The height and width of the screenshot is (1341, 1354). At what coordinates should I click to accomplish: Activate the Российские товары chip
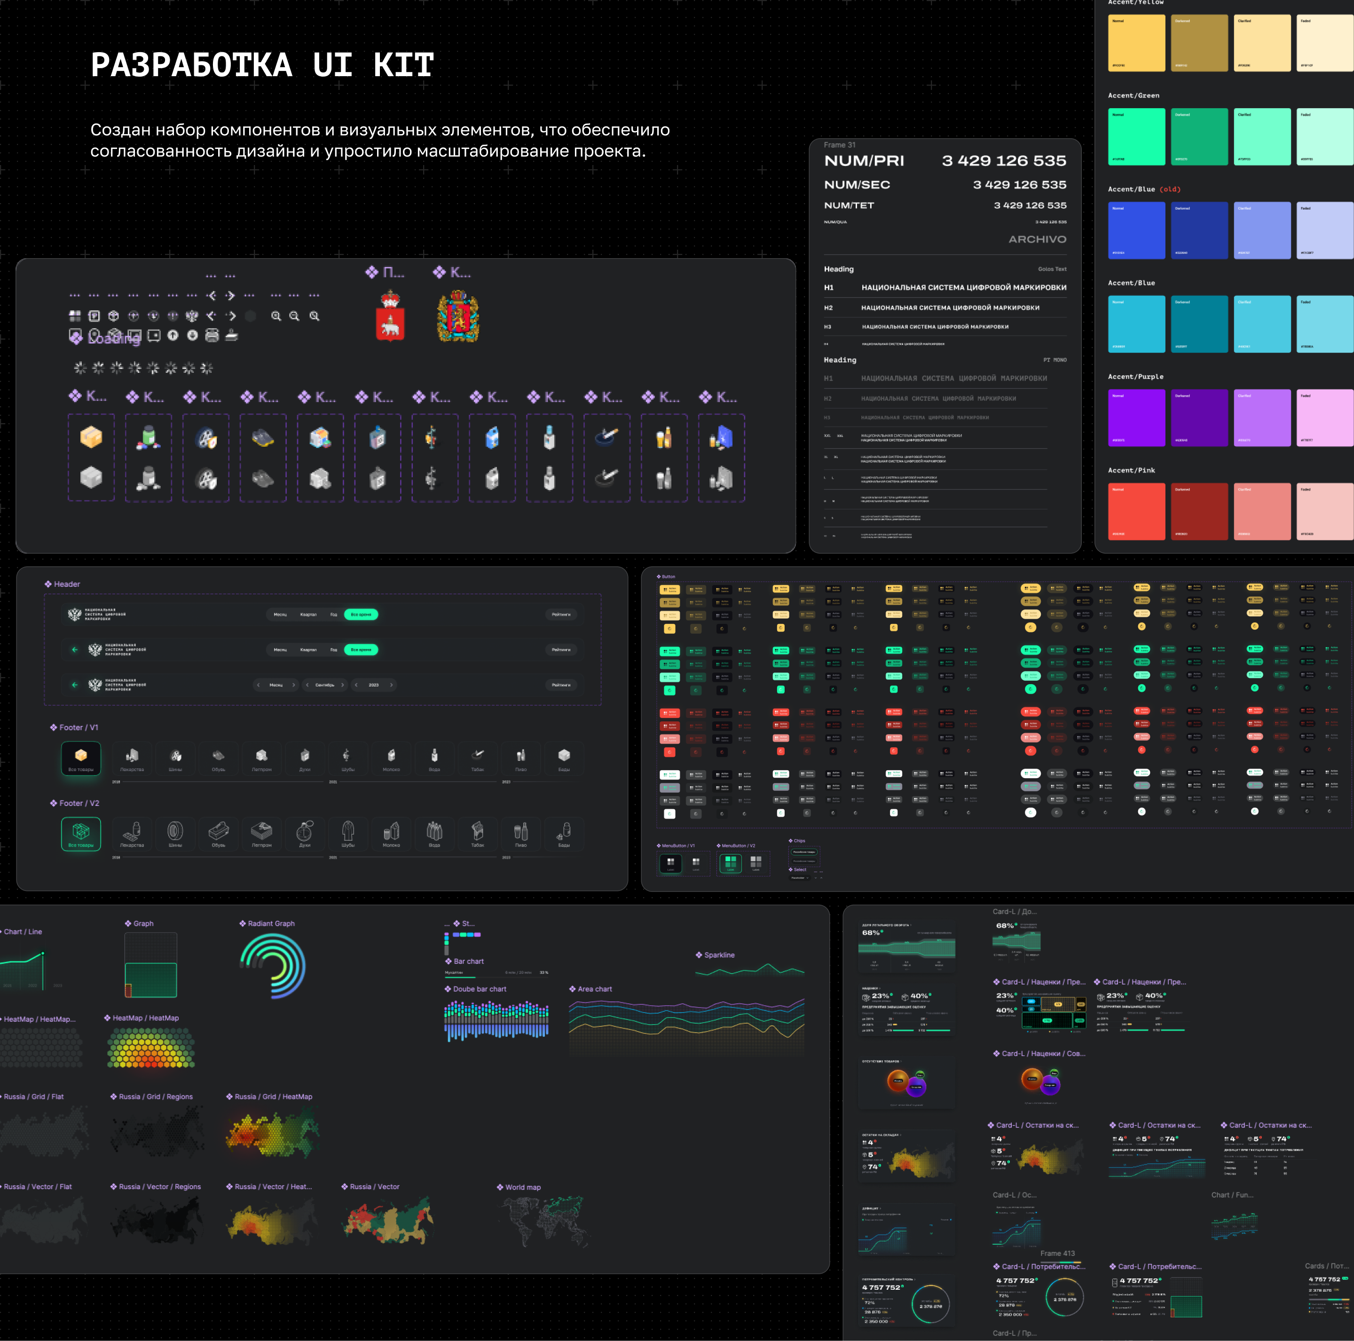(x=804, y=852)
